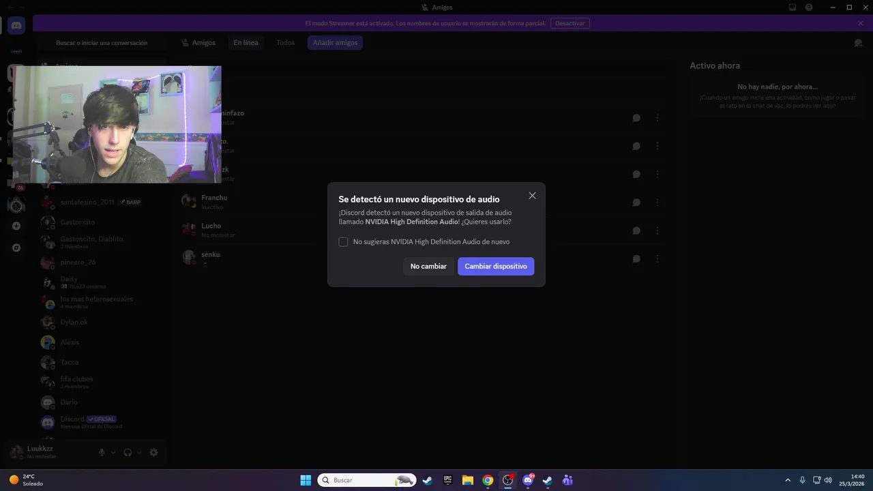The height and width of the screenshot is (491, 873).
Task: Open 'Gastoncito, Diablito' group chat
Action: pos(102,242)
